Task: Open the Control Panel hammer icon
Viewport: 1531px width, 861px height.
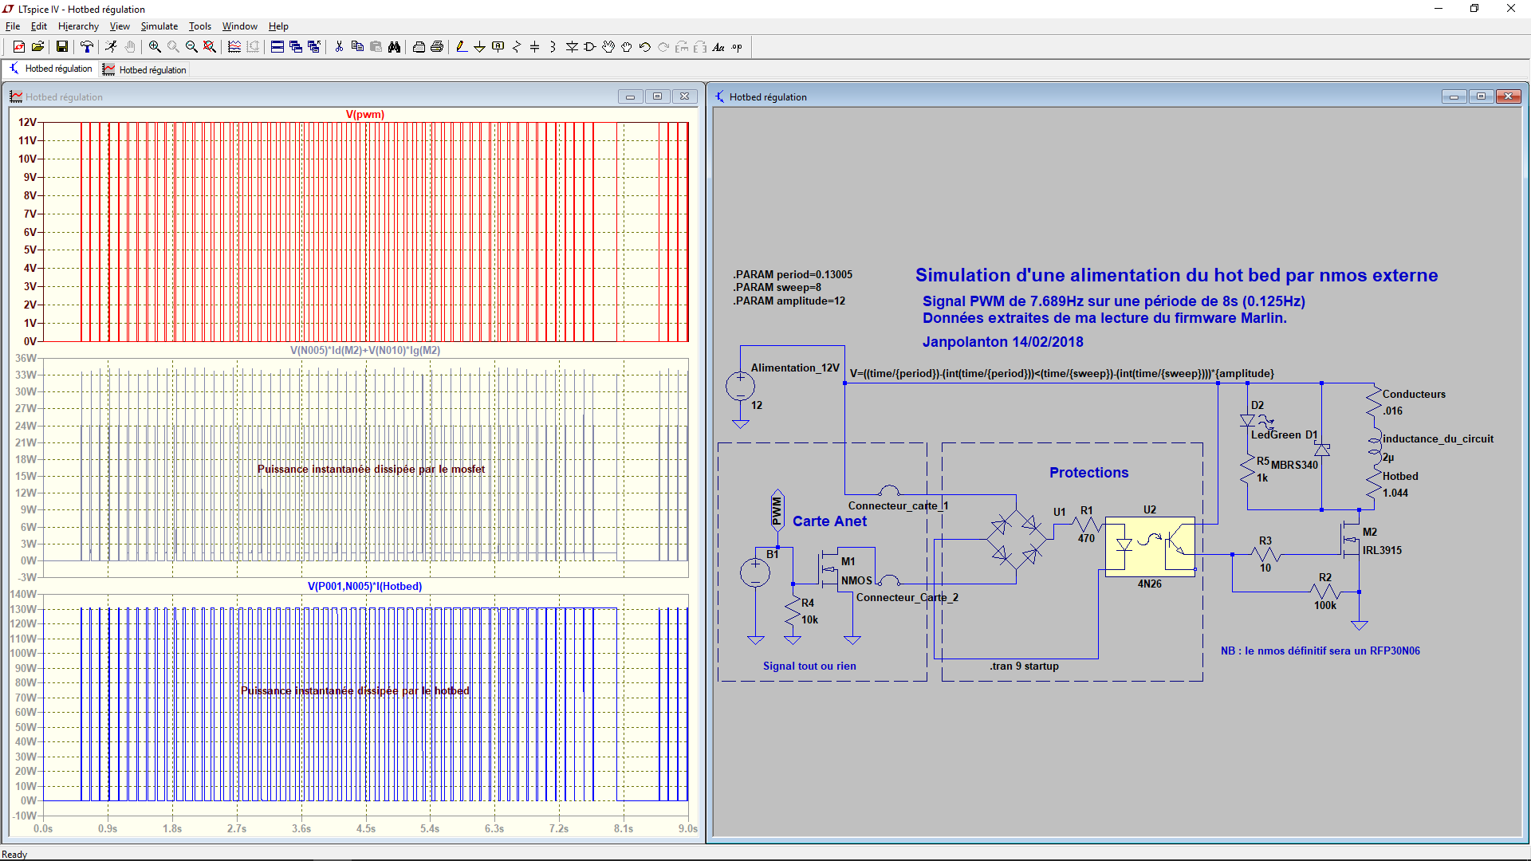Action: click(x=87, y=47)
